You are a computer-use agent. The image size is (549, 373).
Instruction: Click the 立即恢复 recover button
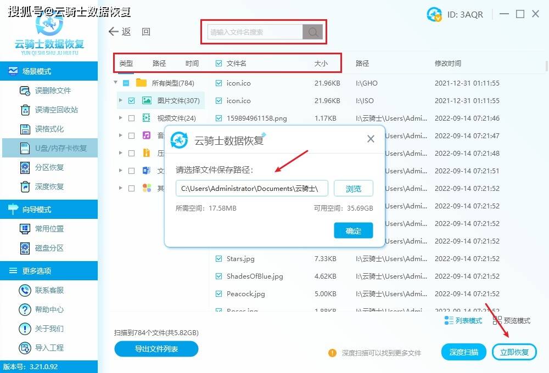[514, 352]
